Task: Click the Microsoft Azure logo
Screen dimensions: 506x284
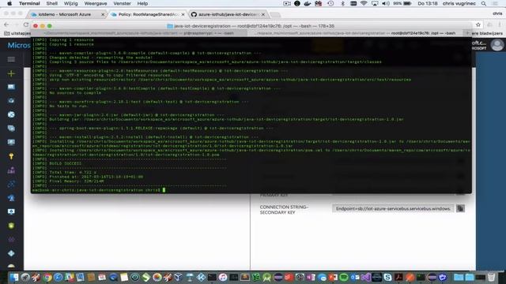Action: point(19,46)
